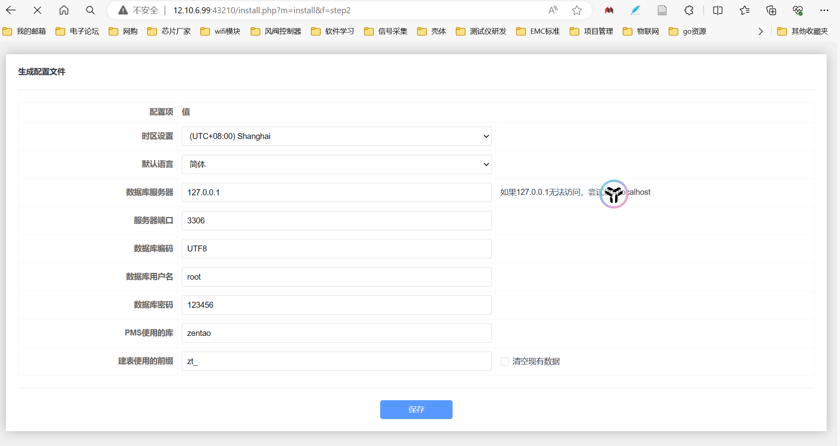Show more bookmarks with chevron arrow
Screen dimensions: 840x446
[760, 31]
